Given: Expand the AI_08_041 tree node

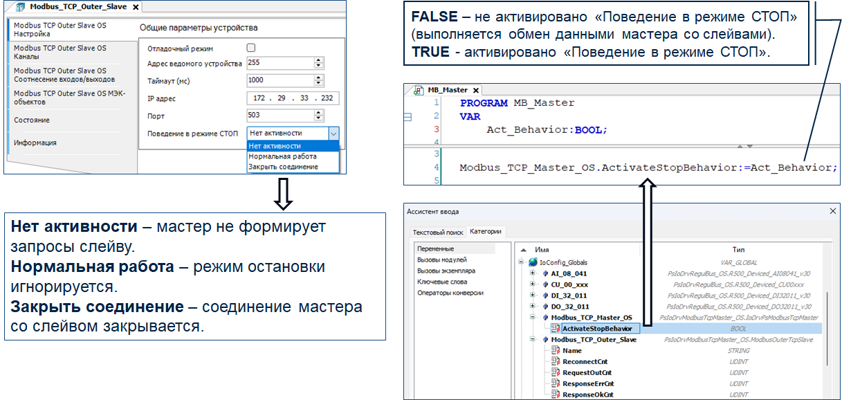Looking at the screenshot, I should (x=533, y=273).
